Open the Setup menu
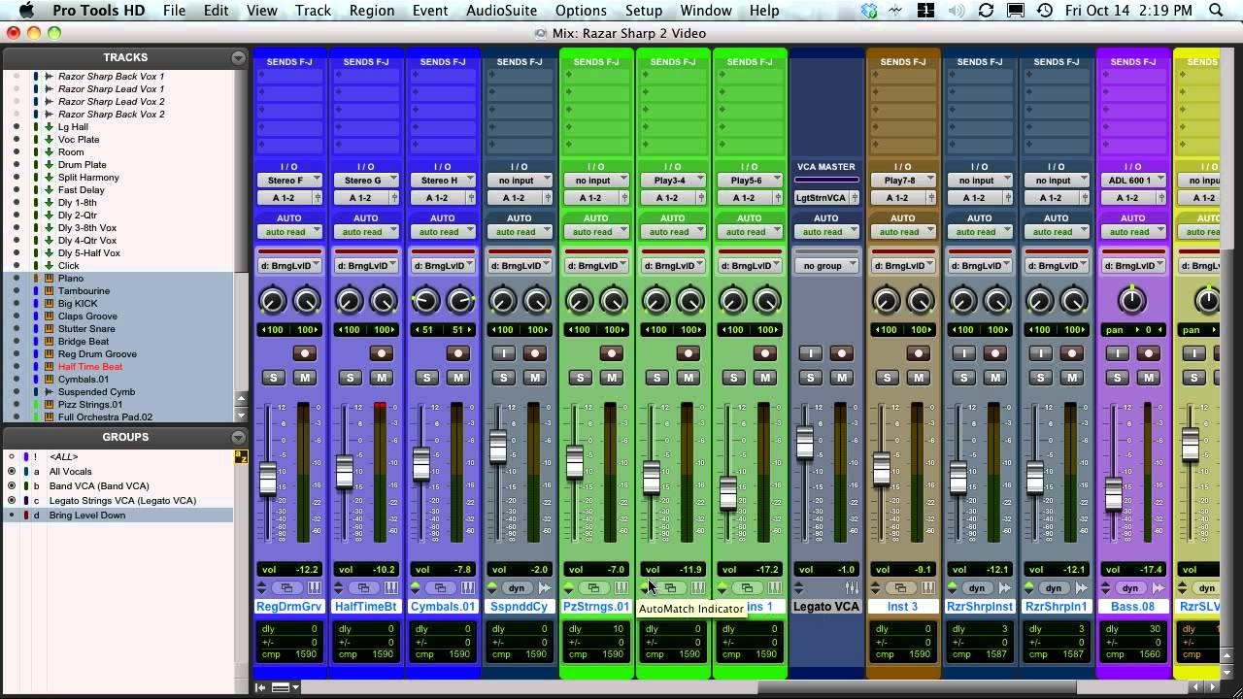 coord(643,11)
